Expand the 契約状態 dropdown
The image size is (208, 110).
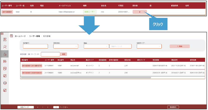pyautogui.click(x=66, y=46)
